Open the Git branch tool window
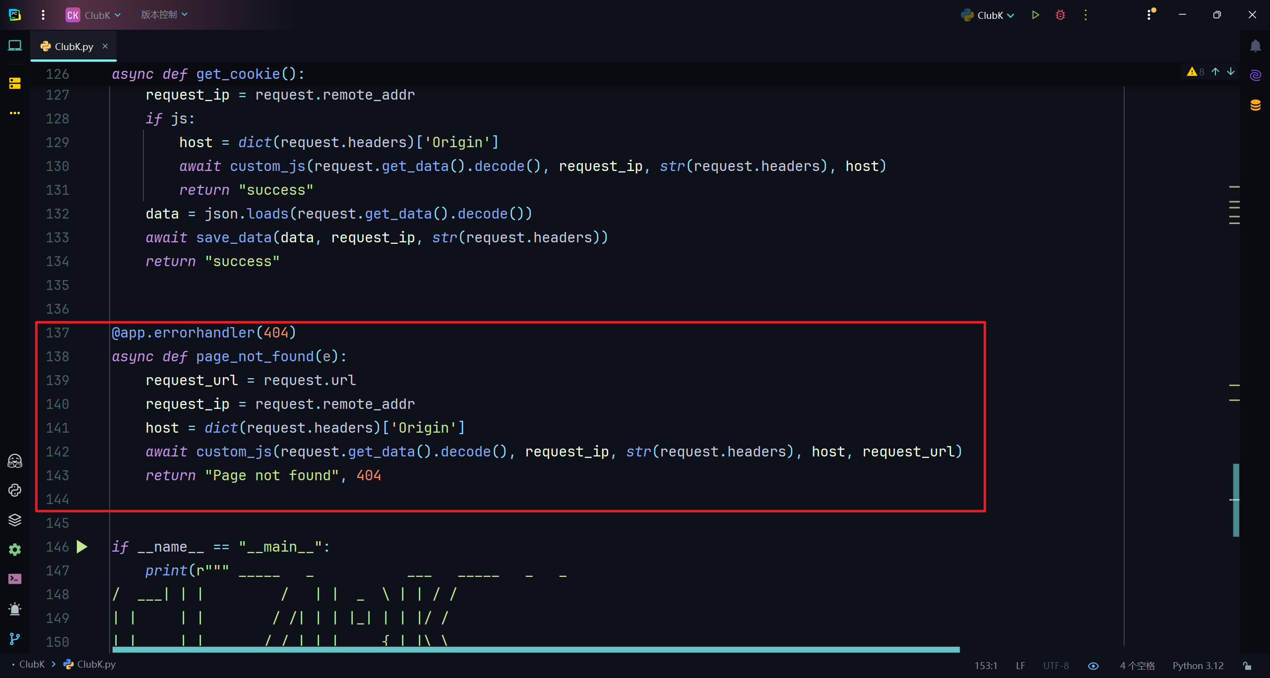1270x678 pixels. click(15, 639)
